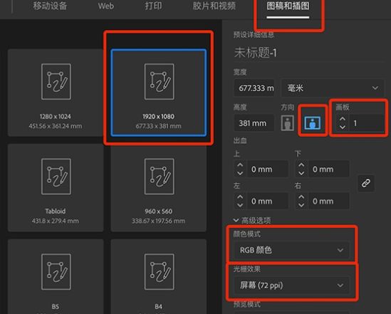The width and height of the screenshot is (391, 314).
Task: Decrease the left bleed 左 value
Action: point(240,205)
